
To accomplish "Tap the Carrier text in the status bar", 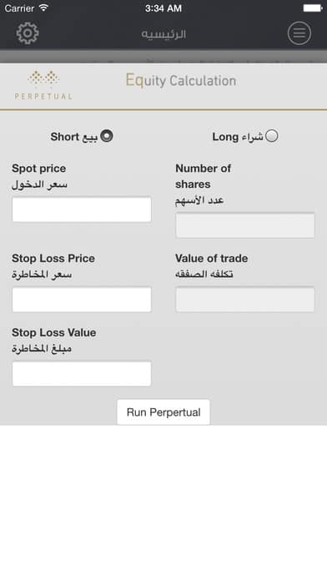I will (x=19, y=8).
